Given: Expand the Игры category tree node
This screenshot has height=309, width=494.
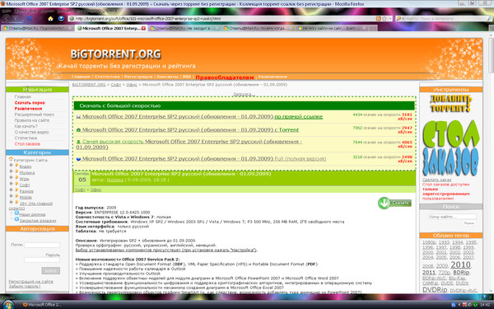Looking at the screenshot, I should pyautogui.click(x=11, y=177).
